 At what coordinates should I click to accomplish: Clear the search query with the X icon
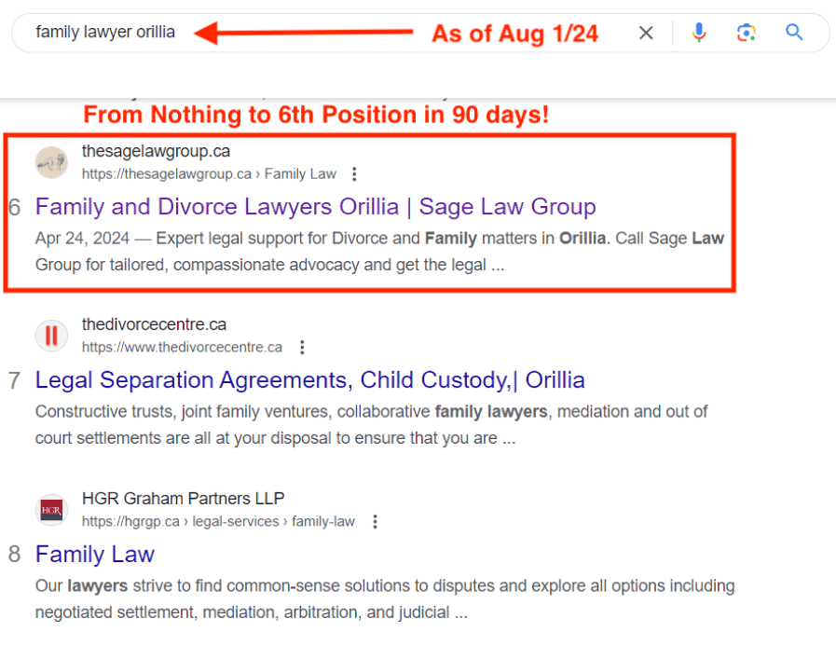[x=646, y=34]
